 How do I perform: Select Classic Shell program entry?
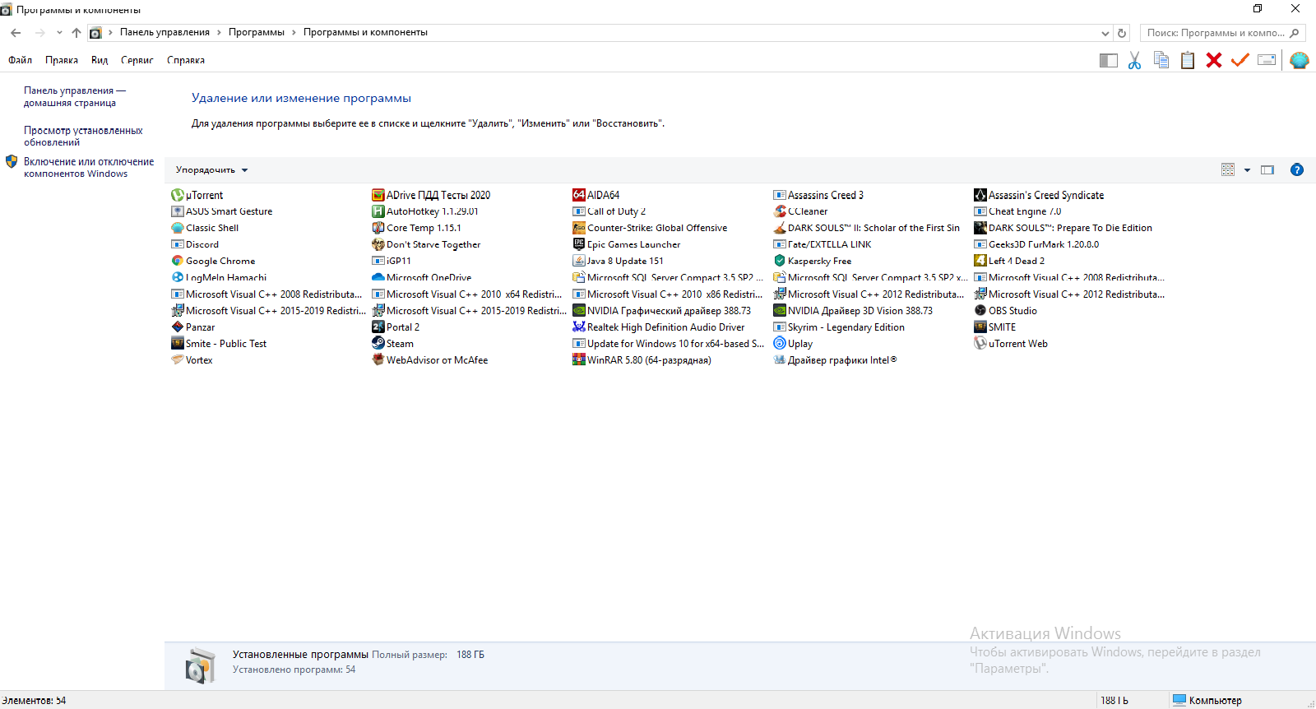(x=206, y=228)
